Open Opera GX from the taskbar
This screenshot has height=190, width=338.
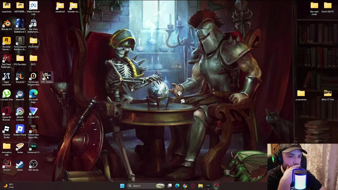coord(193,186)
